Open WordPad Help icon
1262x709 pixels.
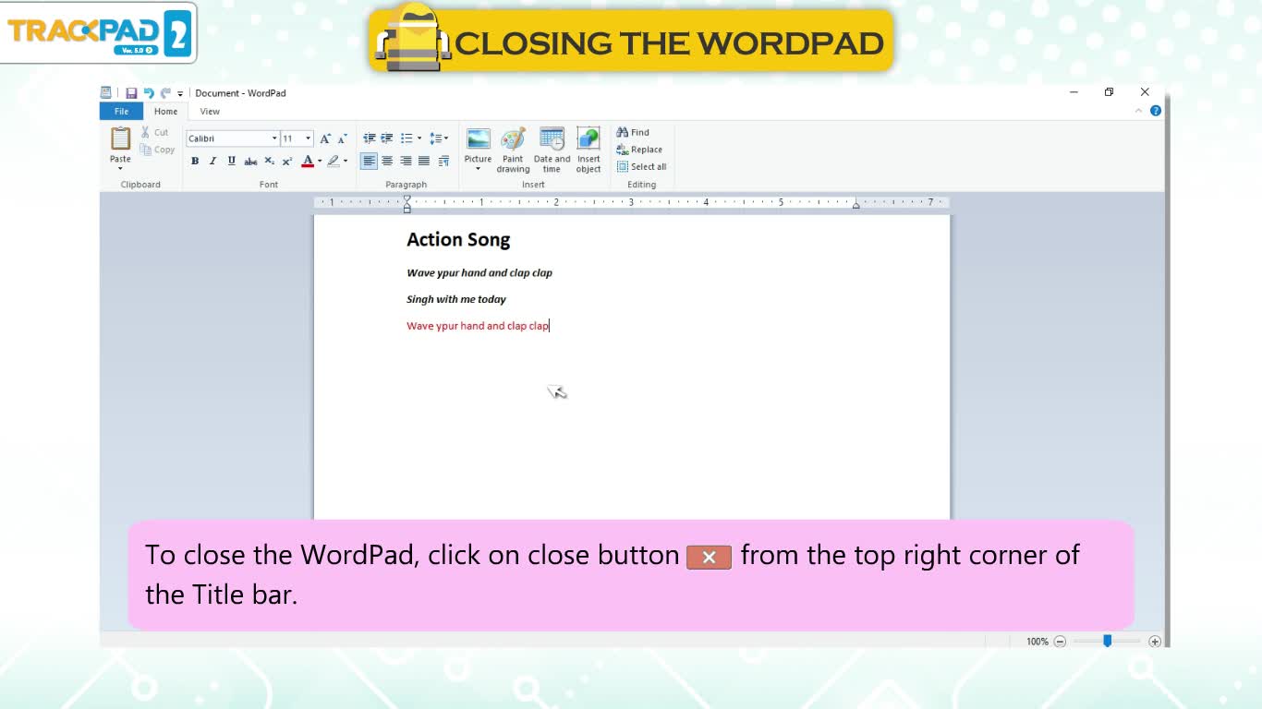(x=1155, y=111)
